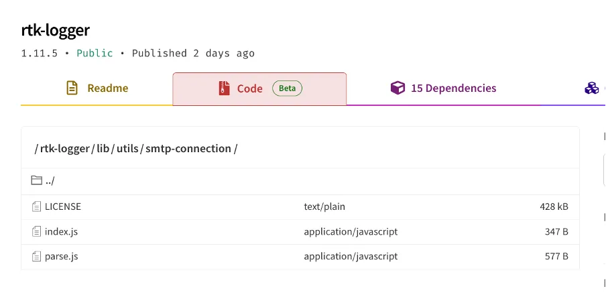
Task: Open the index.js file
Action: pyautogui.click(x=61, y=231)
